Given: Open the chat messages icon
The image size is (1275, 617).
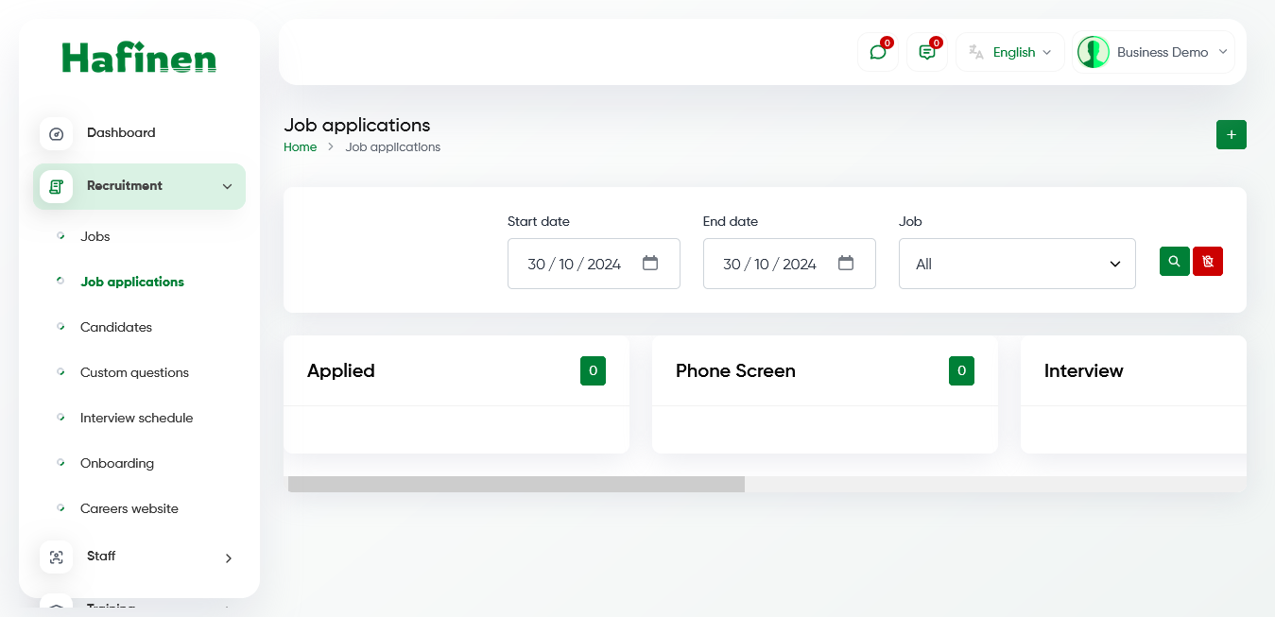Looking at the screenshot, I should 877,52.
